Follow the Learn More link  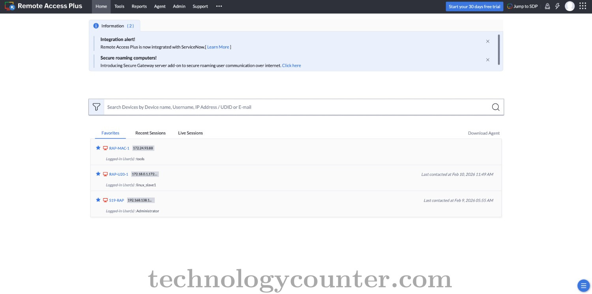coord(218,47)
